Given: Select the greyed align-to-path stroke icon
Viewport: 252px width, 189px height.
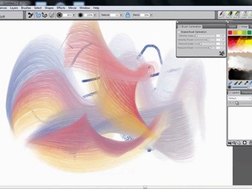Looking at the screenshot, I should (52, 15).
